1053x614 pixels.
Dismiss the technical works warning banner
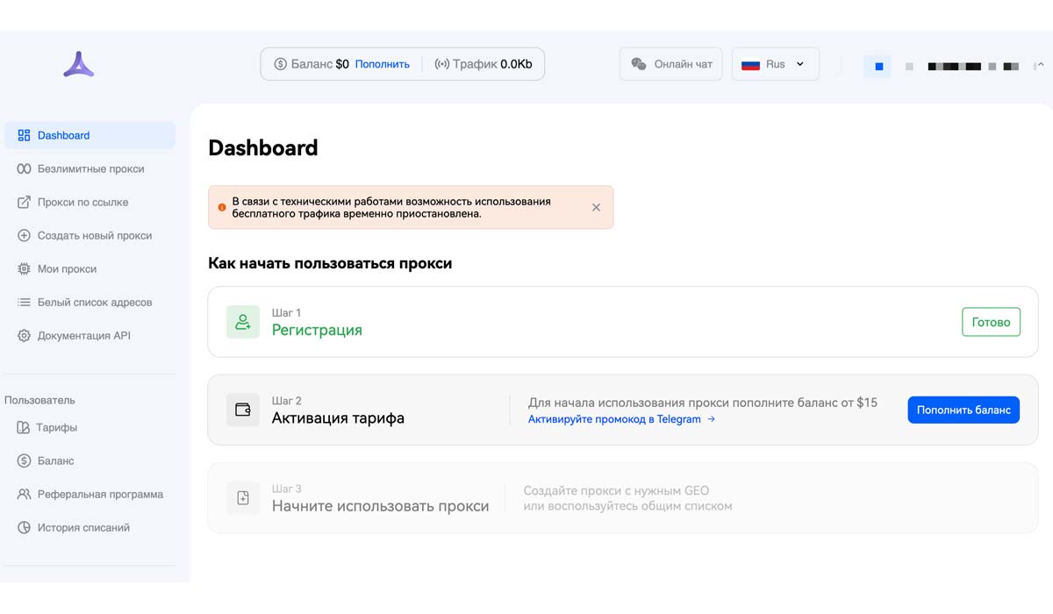point(596,208)
